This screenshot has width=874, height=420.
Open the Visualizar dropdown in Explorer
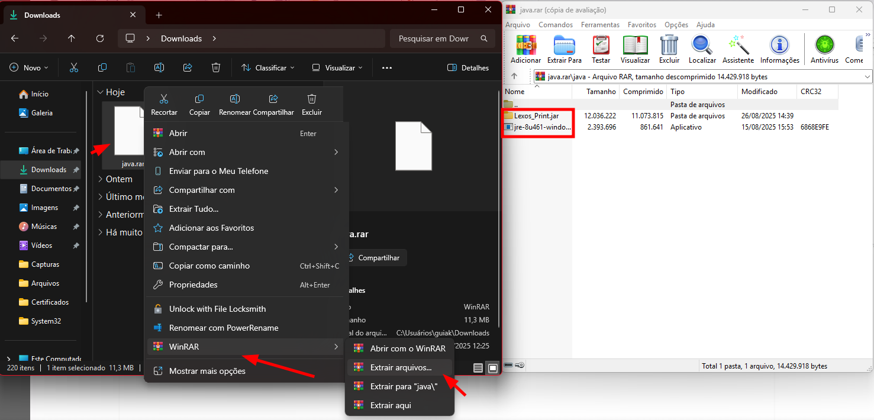click(x=337, y=67)
